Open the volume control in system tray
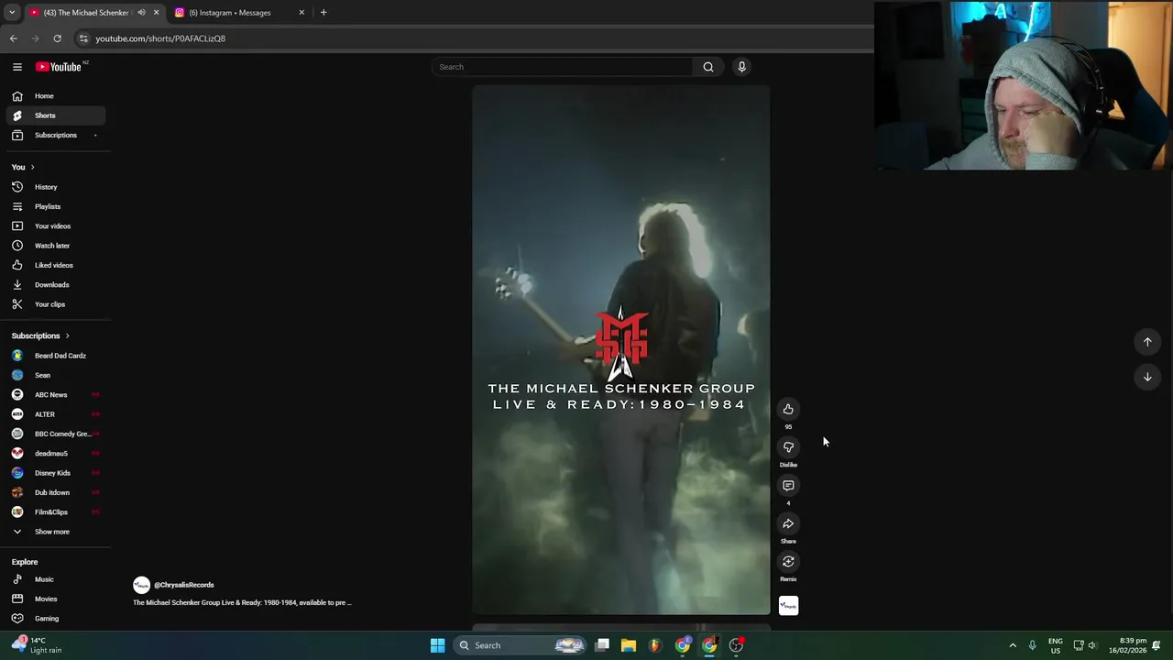 [x=1092, y=645]
